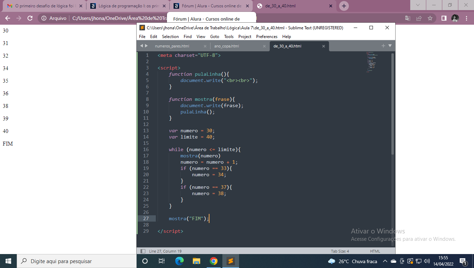Screen dimensions: 474x268
Task: Click the editor vertical scrollbar
Action: click(x=393, y=104)
